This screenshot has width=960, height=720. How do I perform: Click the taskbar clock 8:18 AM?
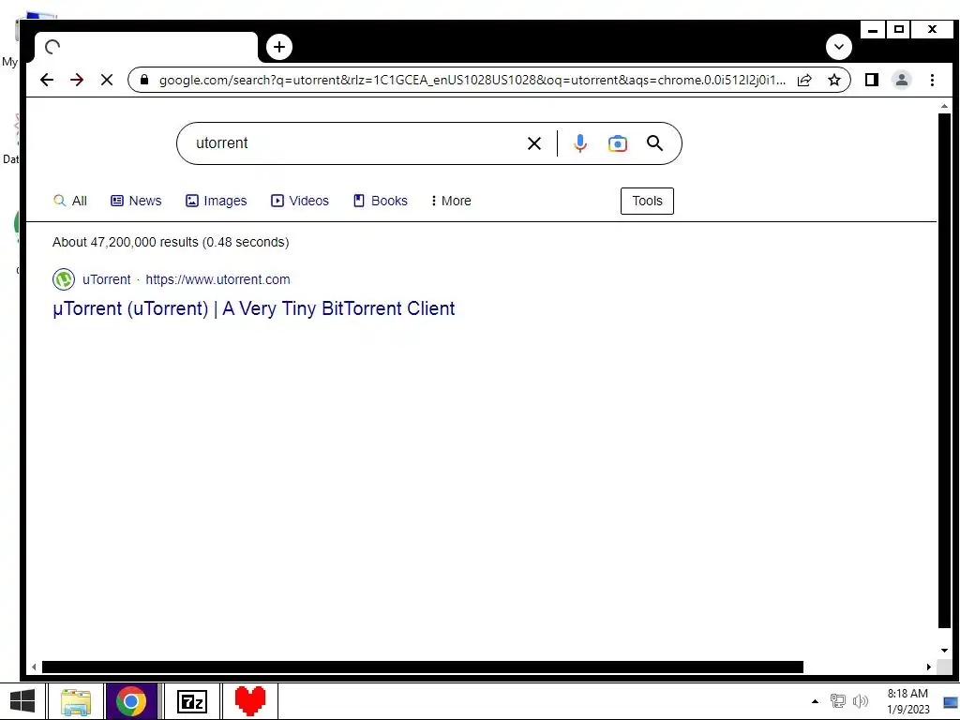click(907, 701)
